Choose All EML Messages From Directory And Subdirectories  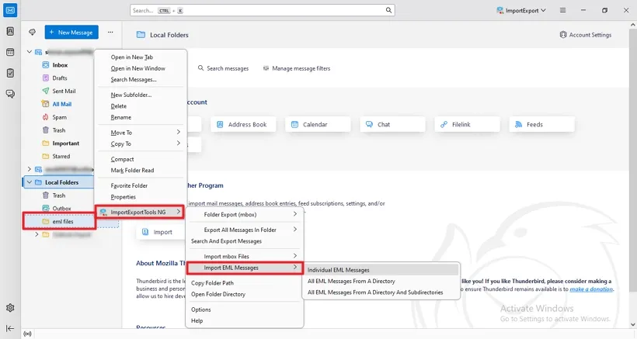(381, 292)
